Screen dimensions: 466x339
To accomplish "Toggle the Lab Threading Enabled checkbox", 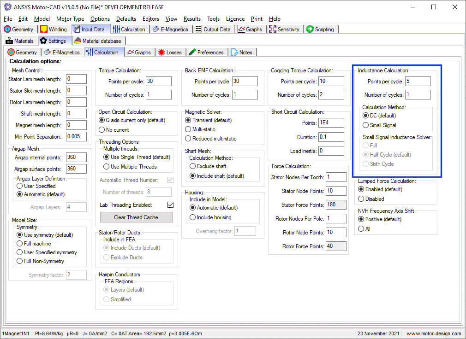I will tap(170, 205).
